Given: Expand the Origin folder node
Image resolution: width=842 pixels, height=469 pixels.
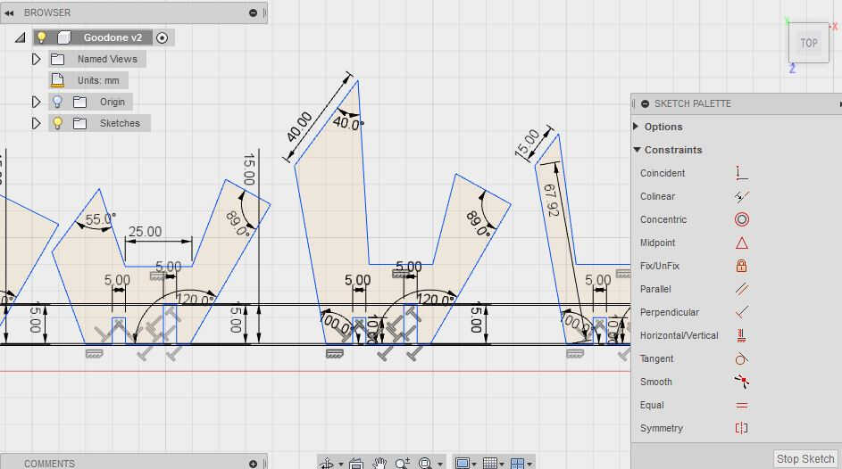Looking at the screenshot, I should click(x=36, y=102).
